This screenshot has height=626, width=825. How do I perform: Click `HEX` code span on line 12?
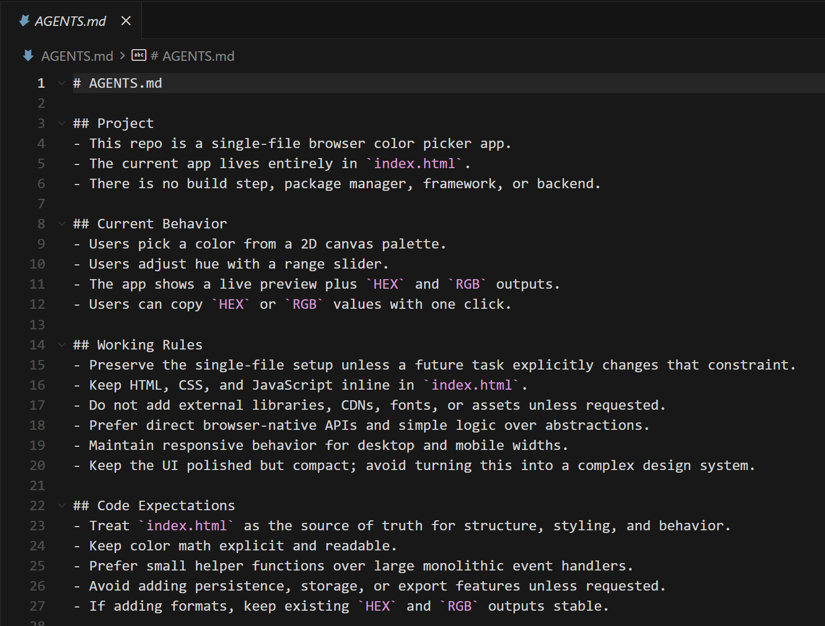[231, 304]
